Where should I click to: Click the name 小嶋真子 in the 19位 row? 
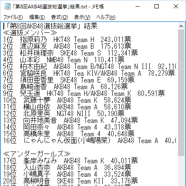[37, 174]
